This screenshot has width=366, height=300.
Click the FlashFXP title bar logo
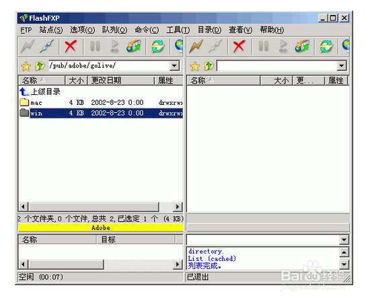click(x=24, y=18)
